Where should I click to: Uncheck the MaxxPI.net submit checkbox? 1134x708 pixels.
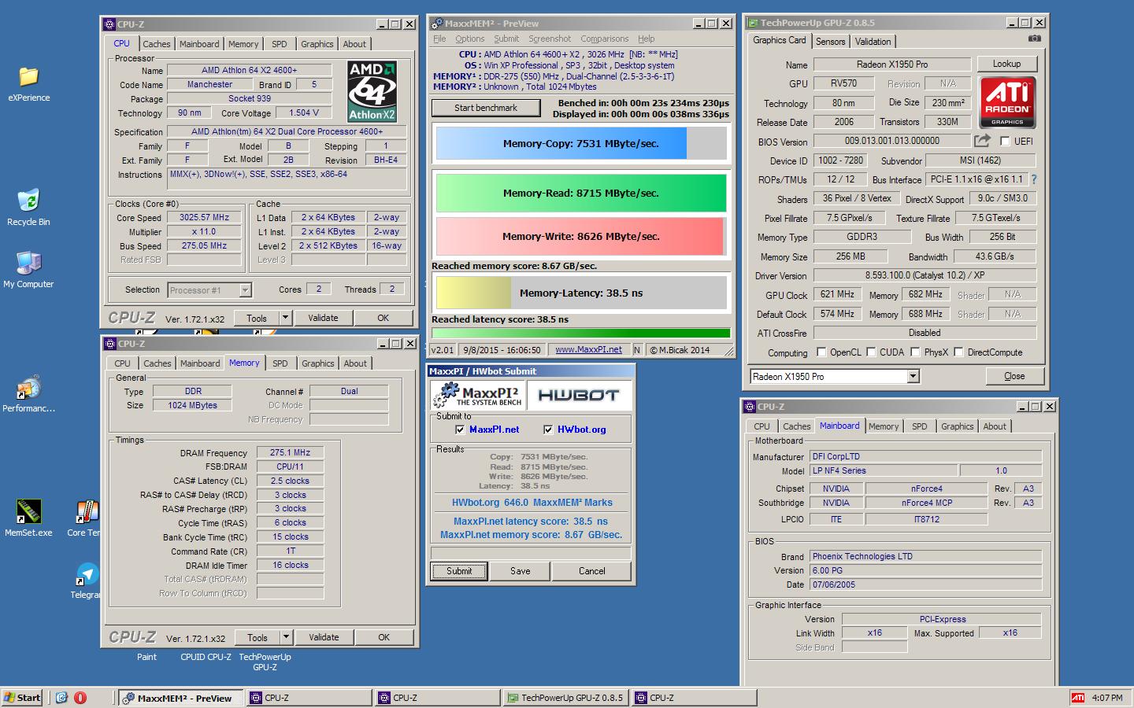pos(460,430)
